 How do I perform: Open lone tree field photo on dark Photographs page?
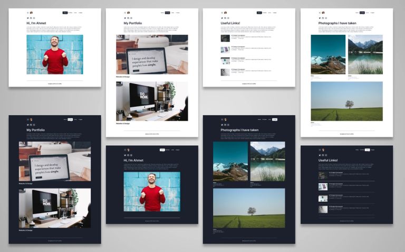(249, 208)
